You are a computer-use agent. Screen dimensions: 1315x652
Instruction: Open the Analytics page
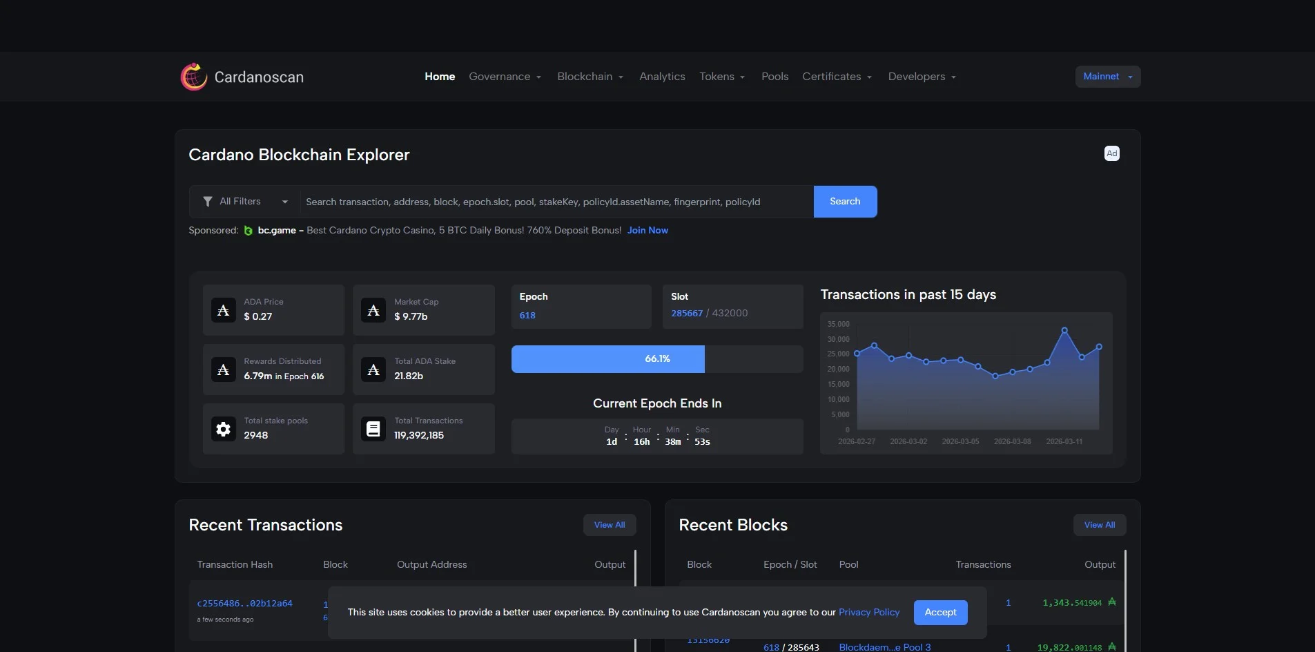tap(662, 77)
